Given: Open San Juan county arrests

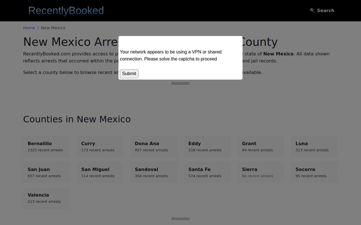Looking at the screenshot, I should tap(47, 172).
